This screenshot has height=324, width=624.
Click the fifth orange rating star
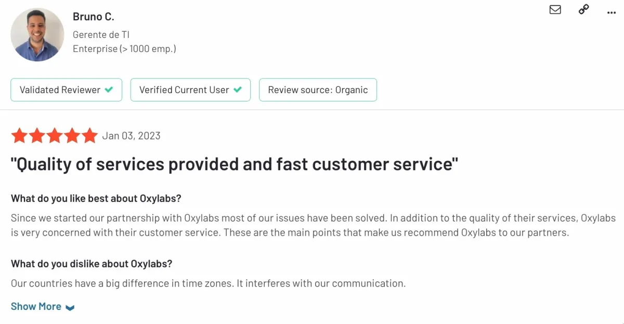pyautogui.click(x=89, y=136)
